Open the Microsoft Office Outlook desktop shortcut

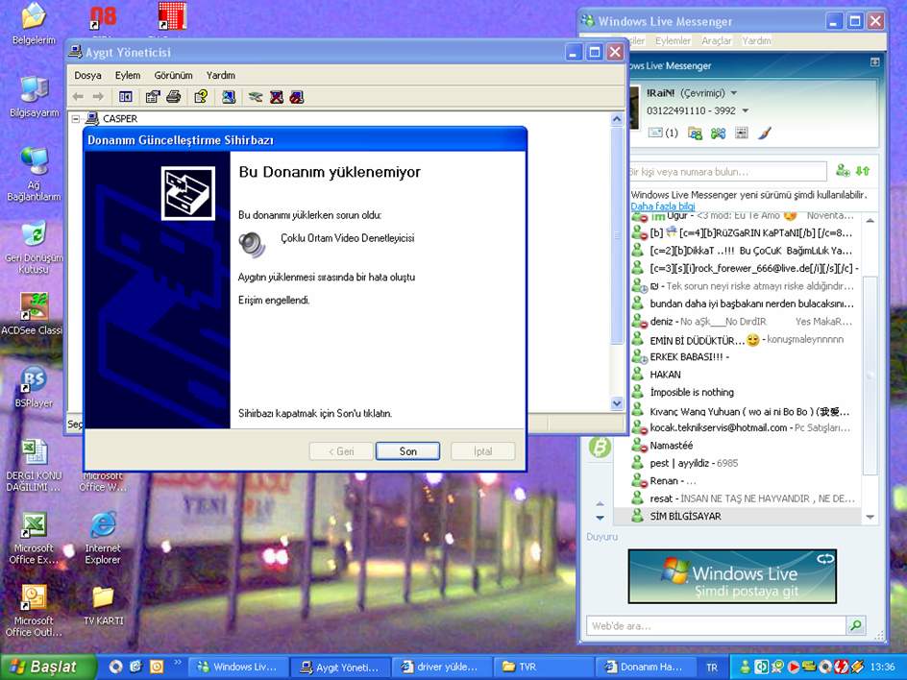point(34,611)
